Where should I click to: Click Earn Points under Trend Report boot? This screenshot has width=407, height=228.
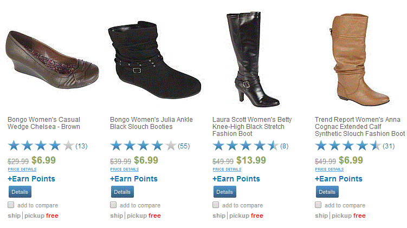(339, 179)
